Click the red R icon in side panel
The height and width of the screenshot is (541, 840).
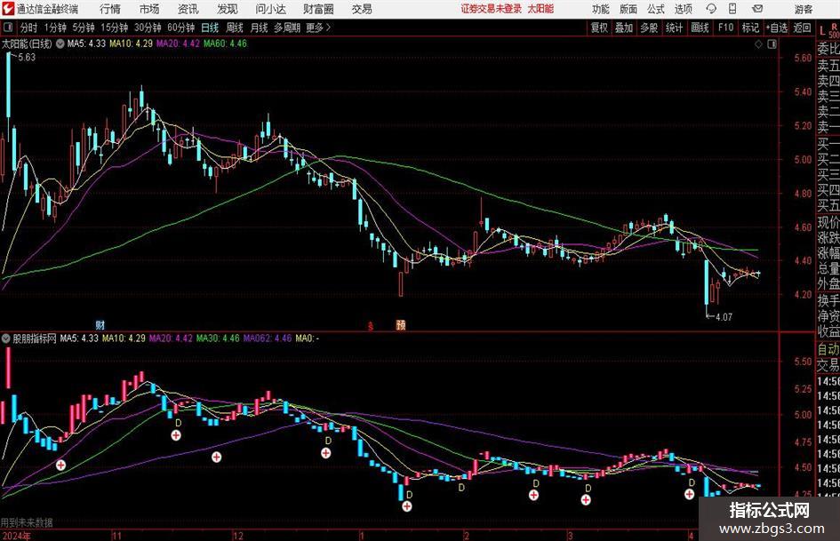click(x=834, y=27)
